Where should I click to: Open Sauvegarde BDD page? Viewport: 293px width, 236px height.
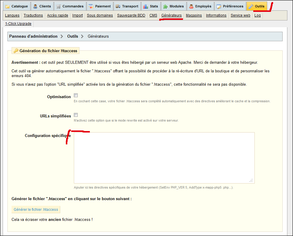[x=131, y=15]
